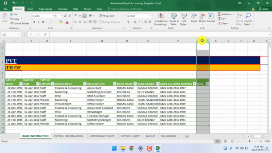
Task: Select column R header
Action: point(215,41)
